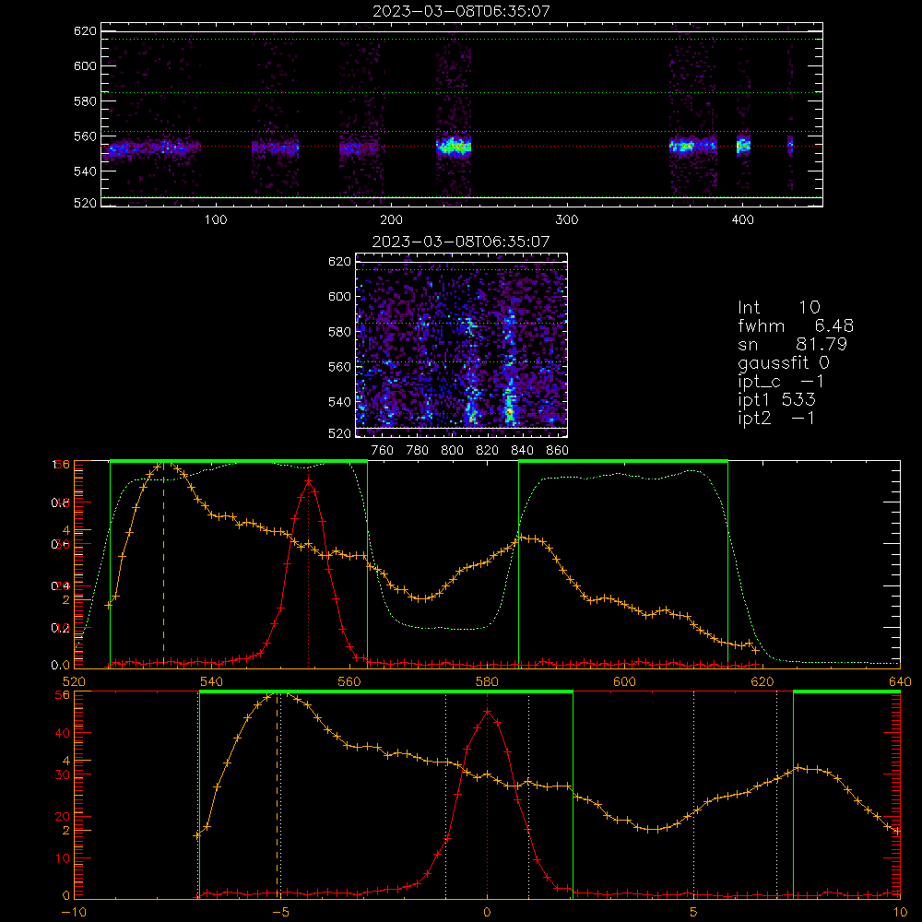Click y-axis label 620 of top spectrogram
This screenshot has height=922, width=922.
pyautogui.click(x=85, y=30)
